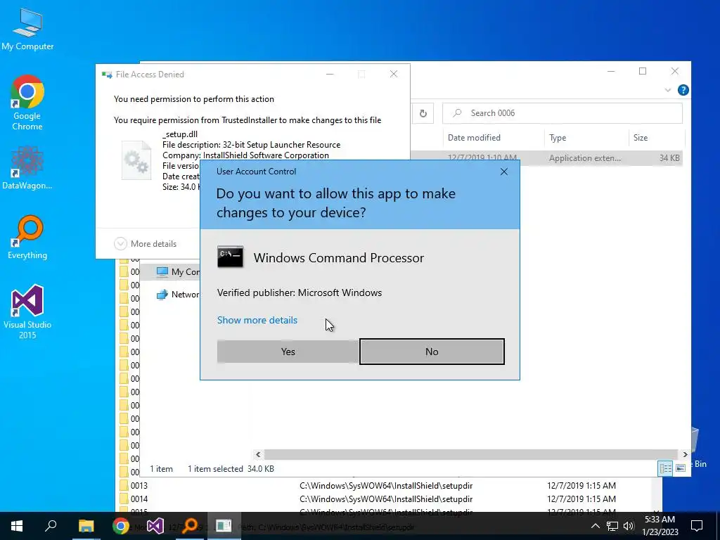Close the Explorer window

click(x=674, y=71)
